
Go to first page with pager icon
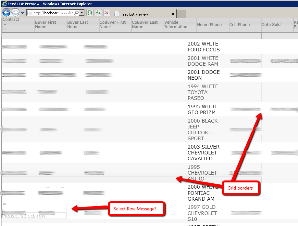click(48, 188)
